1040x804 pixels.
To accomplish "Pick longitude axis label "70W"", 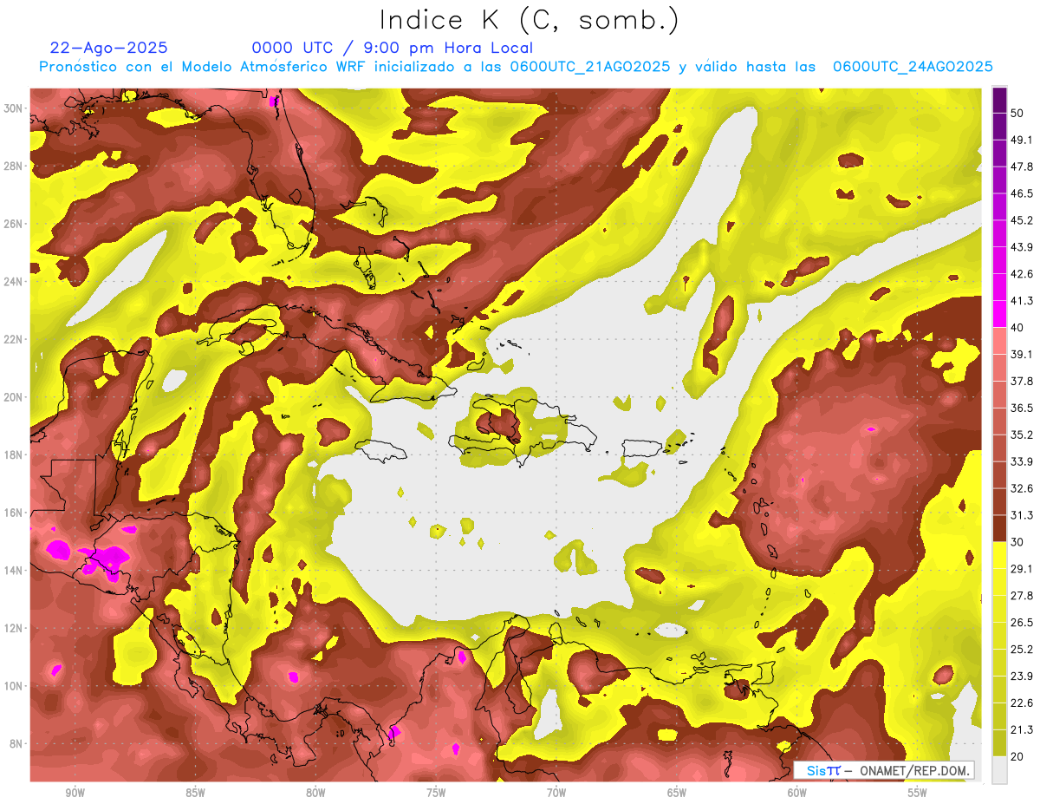I will pos(556,794).
